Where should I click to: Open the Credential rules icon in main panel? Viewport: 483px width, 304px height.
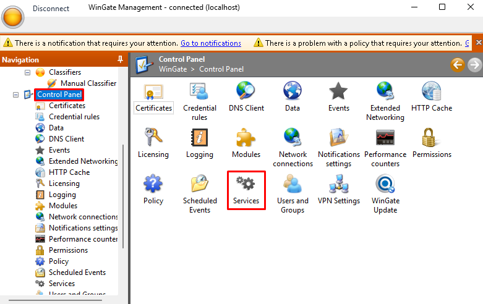(199, 91)
